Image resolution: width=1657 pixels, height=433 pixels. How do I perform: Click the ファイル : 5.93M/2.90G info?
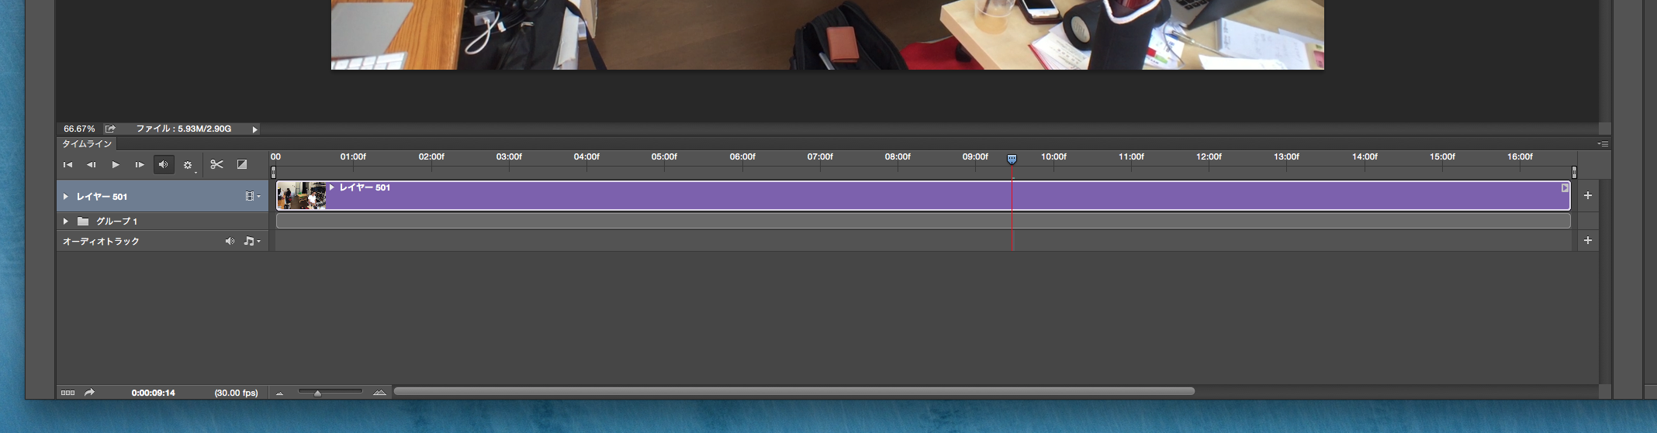(x=184, y=129)
